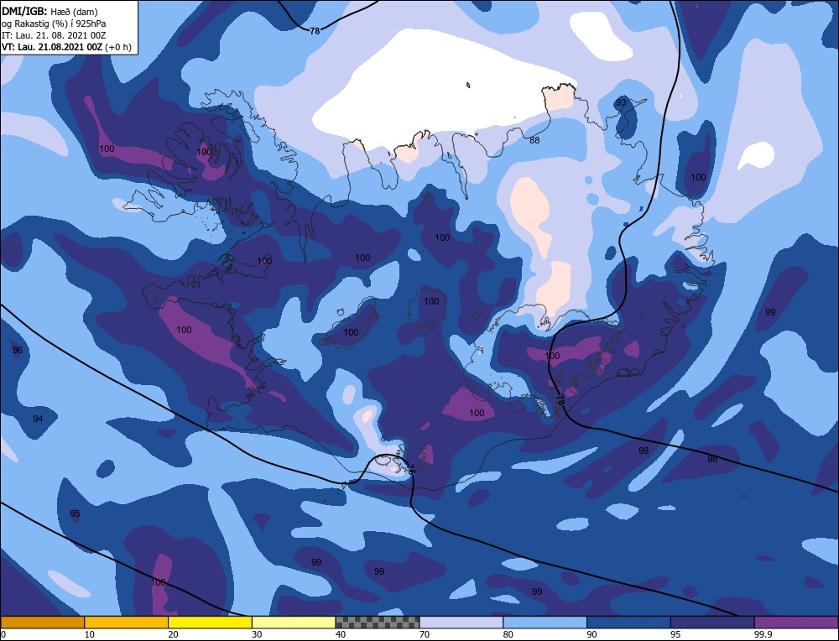Click the gray checkered 40–70 legend swatch
This screenshot has width=839, height=641.
[x=378, y=623]
